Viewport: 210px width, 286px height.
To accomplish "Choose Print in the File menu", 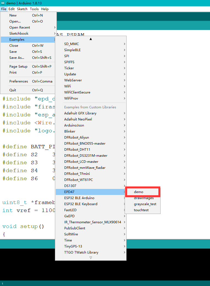I will point(28,72).
